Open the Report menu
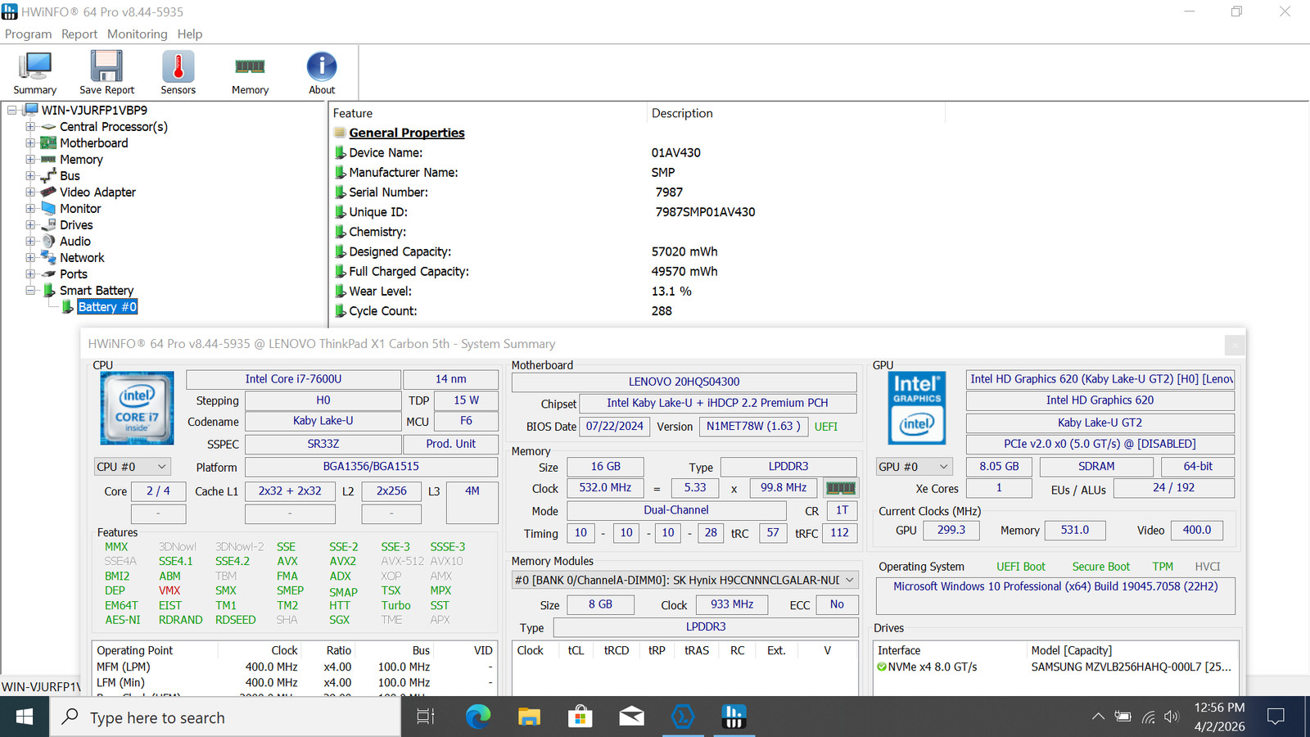Image resolution: width=1310 pixels, height=737 pixels. pyautogui.click(x=79, y=34)
